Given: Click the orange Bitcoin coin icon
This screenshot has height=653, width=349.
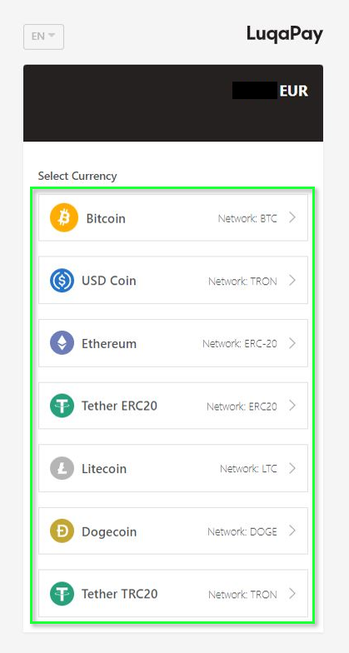Looking at the screenshot, I should pos(64,218).
